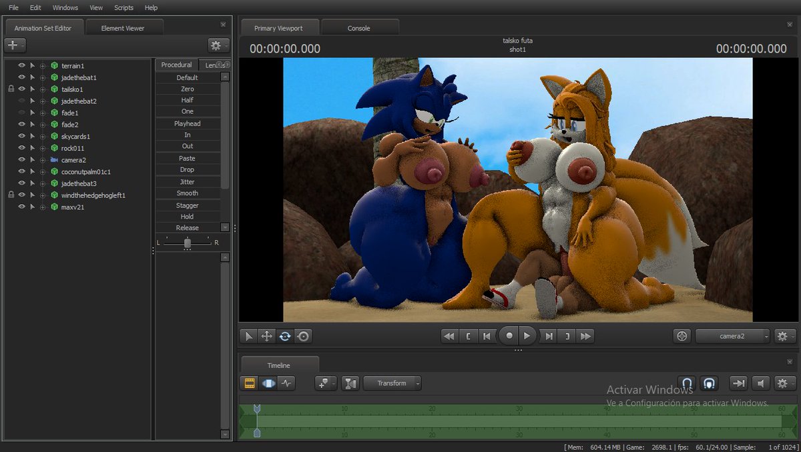Switch to the Console tab
The image size is (801, 452).
point(359,28)
